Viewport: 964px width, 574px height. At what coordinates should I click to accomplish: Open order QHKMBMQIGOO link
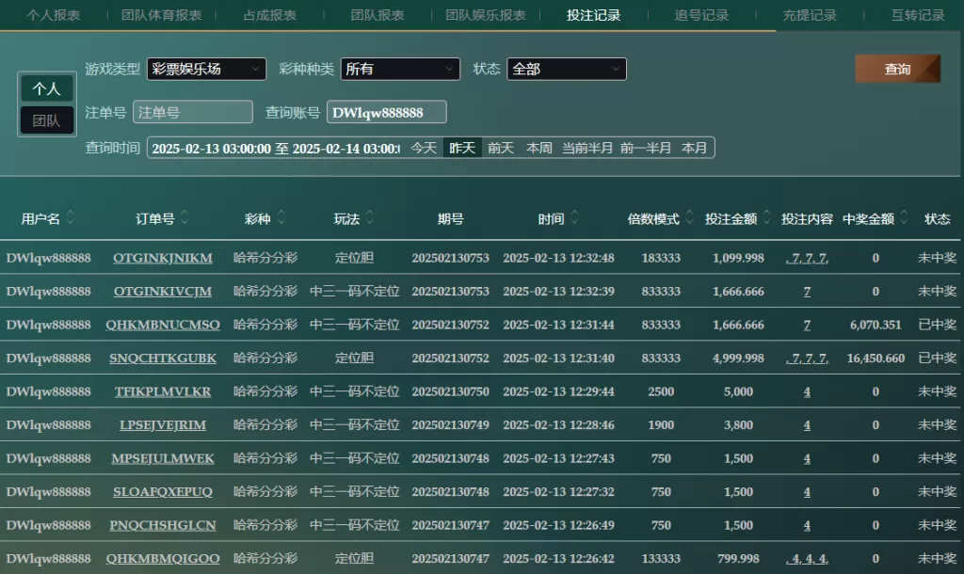click(163, 559)
